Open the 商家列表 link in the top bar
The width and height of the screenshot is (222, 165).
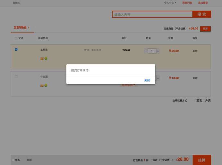(187, 3)
